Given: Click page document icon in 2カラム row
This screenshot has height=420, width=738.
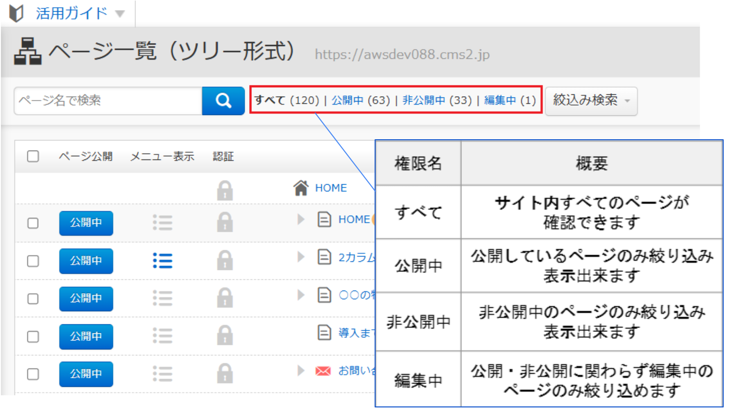Looking at the screenshot, I should [324, 257].
